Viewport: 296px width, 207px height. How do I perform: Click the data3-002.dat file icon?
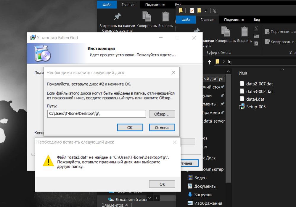[242, 91]
